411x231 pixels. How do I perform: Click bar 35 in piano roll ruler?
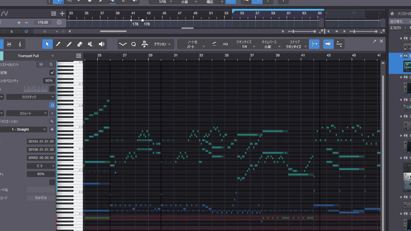[x=226, y=55]
